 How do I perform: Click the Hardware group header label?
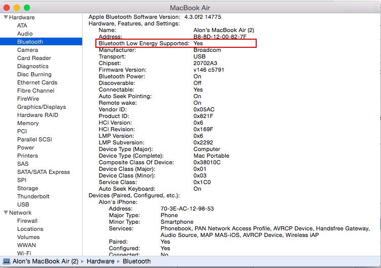tap(22, 17)
